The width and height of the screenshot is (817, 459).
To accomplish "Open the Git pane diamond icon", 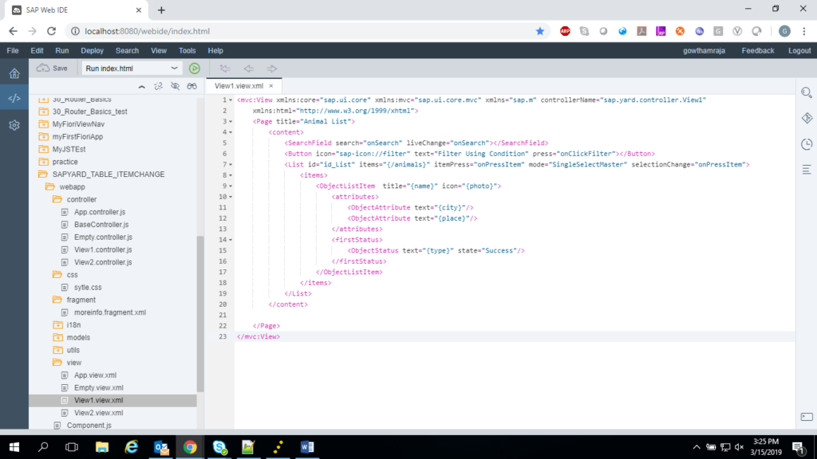I will [807, 118].
